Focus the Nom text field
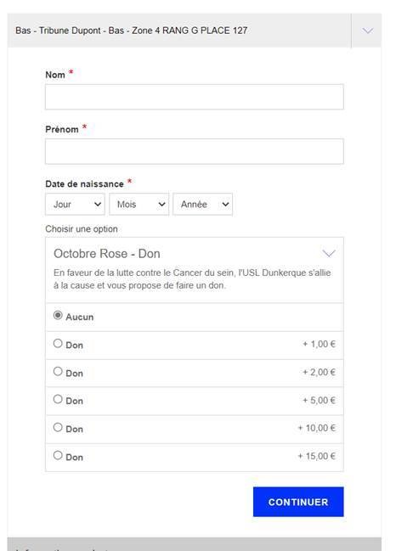396x551 pixels. 194,97
